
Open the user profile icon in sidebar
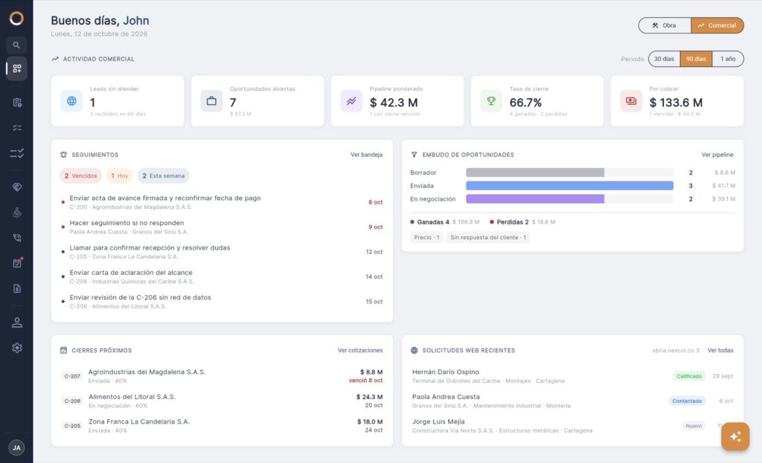click(x=17, y=323)
